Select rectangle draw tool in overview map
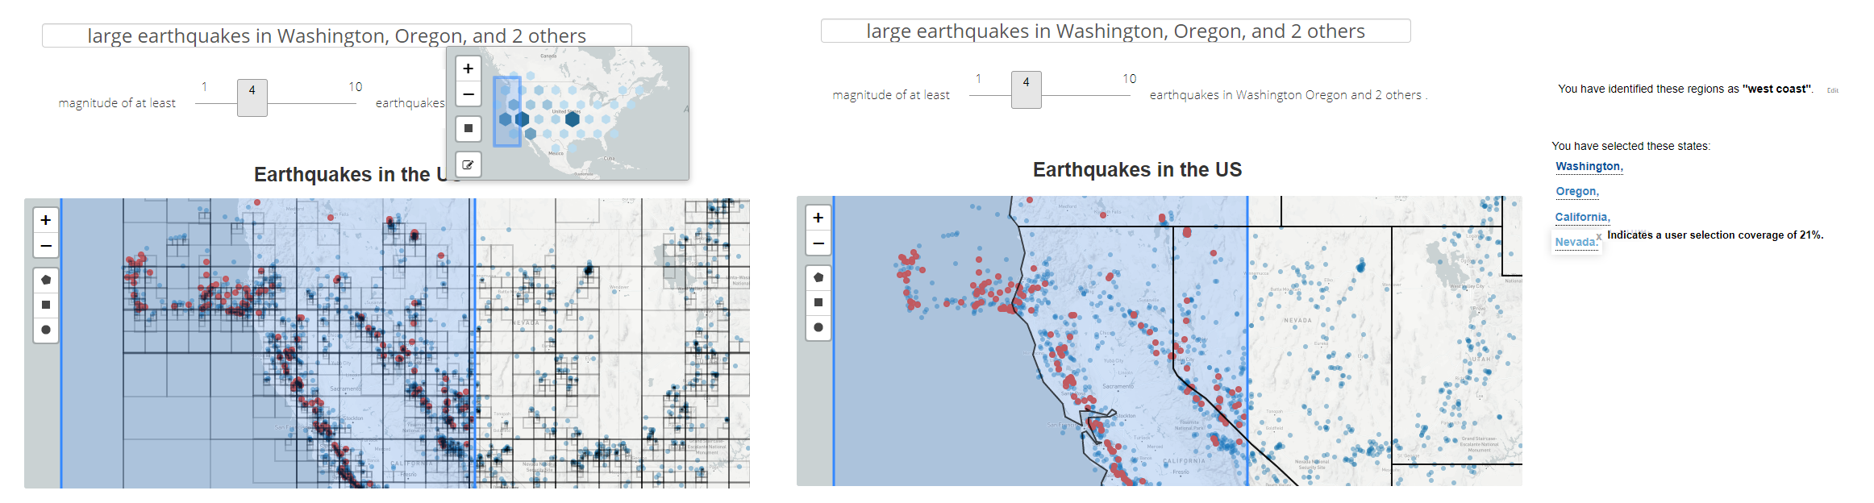 coord(468,128)
